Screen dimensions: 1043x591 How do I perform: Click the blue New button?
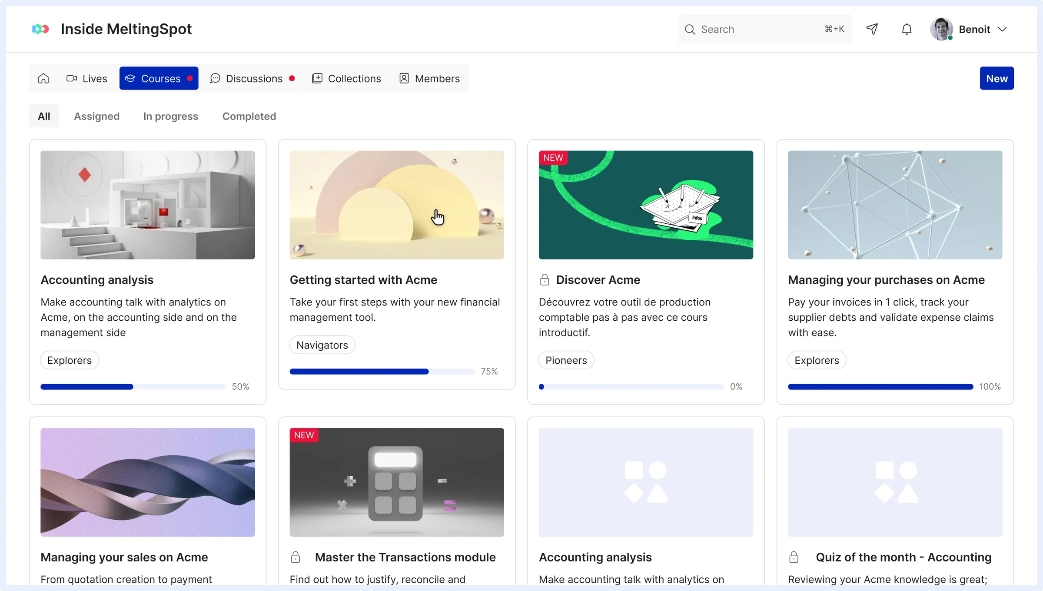coord(996,78)
